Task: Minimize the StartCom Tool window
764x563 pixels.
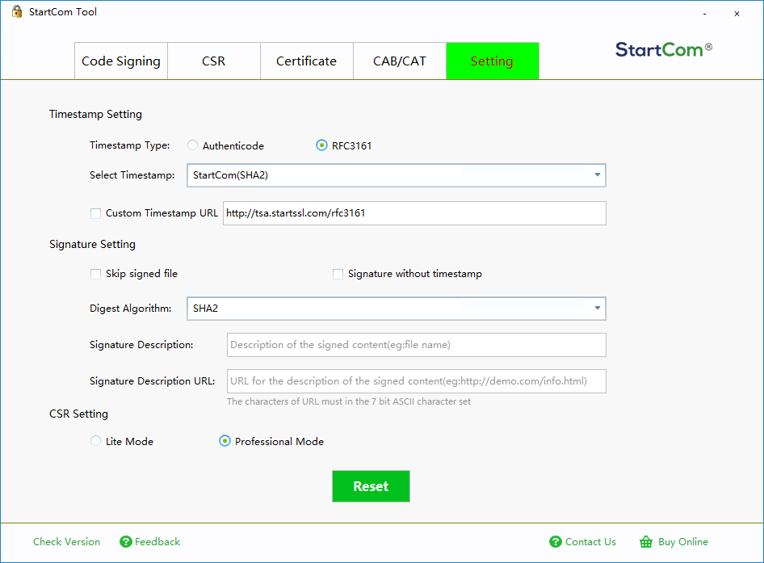Action: [704, 14]
